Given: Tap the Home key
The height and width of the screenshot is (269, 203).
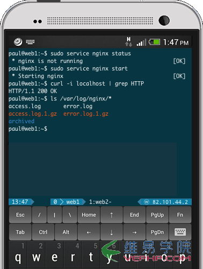Looking at the screenshot, I should click(x=89, y=215).
